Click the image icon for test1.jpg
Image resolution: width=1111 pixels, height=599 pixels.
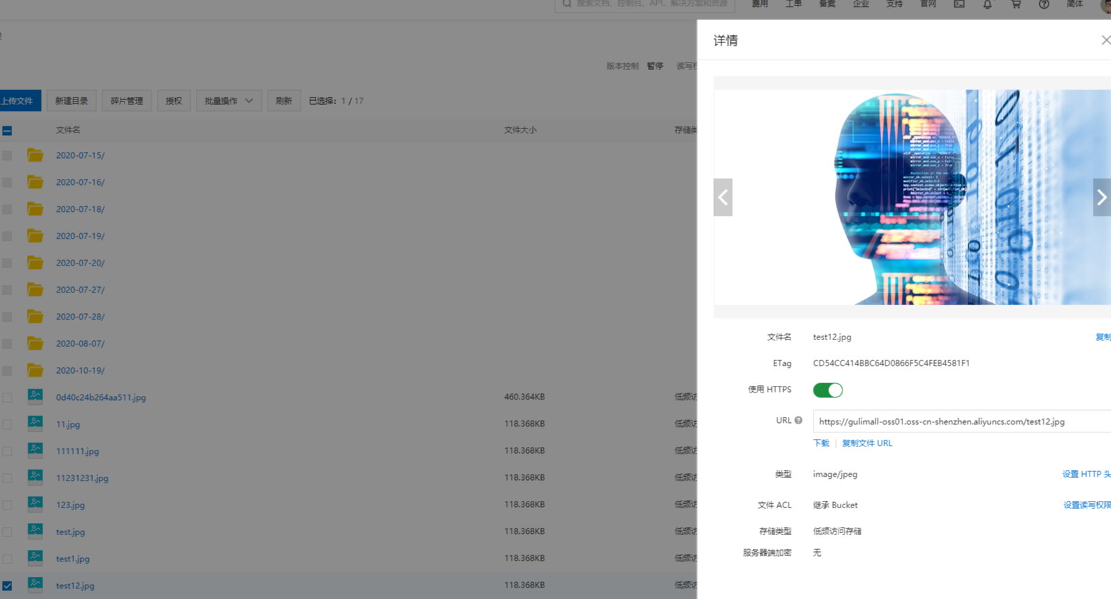(35, 558)
